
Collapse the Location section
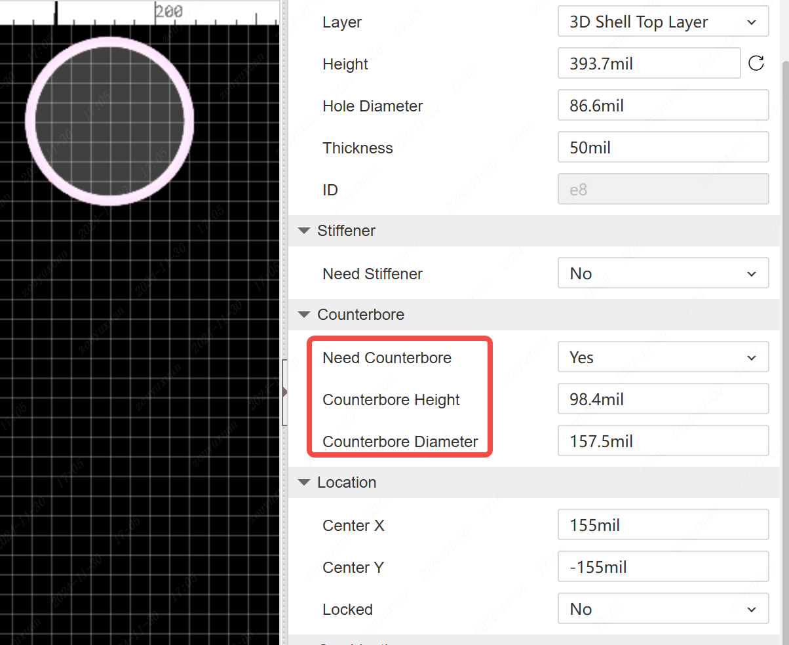coord(304,482)
